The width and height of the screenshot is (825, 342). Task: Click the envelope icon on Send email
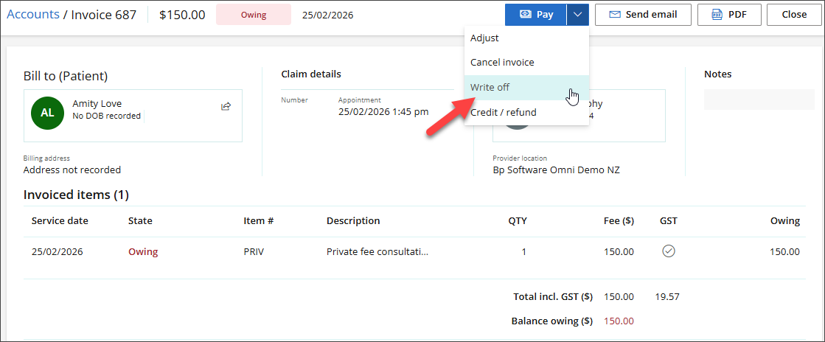pyautogui.click(x=613, y=15)
